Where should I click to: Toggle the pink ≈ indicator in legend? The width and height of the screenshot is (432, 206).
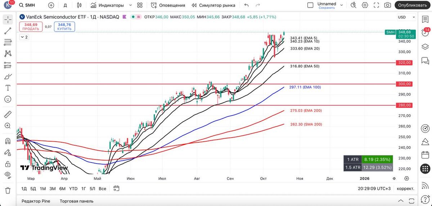pyautogui.click(x=138, y=17)
